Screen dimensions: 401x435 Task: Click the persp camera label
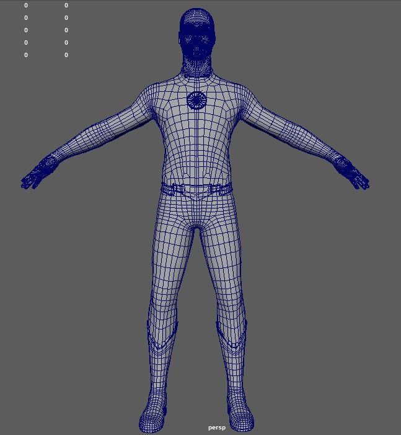click(217, 428)
